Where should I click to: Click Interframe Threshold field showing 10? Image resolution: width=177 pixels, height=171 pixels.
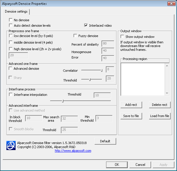click(x=102, y=95)
